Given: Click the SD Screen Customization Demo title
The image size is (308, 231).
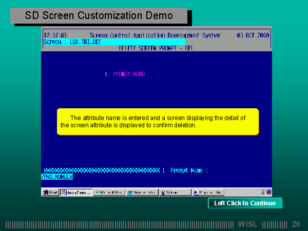Looking at the screenshot, I should (99, 15).
